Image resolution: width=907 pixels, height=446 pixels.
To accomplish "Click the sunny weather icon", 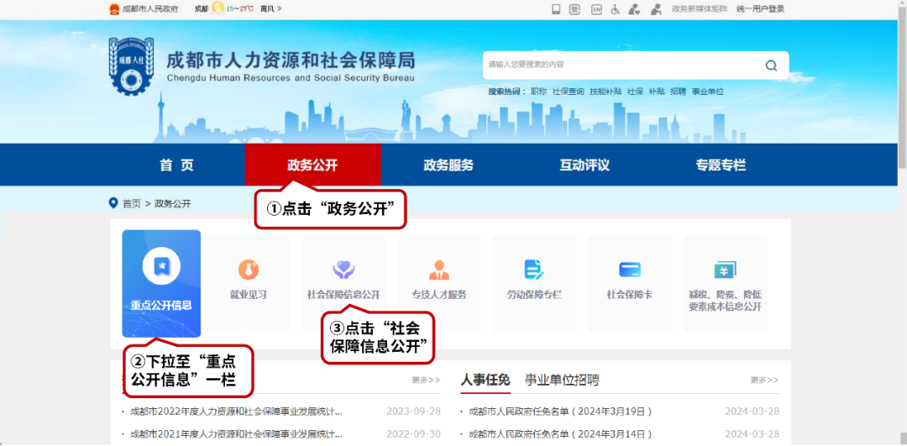I will click(218, 8).
